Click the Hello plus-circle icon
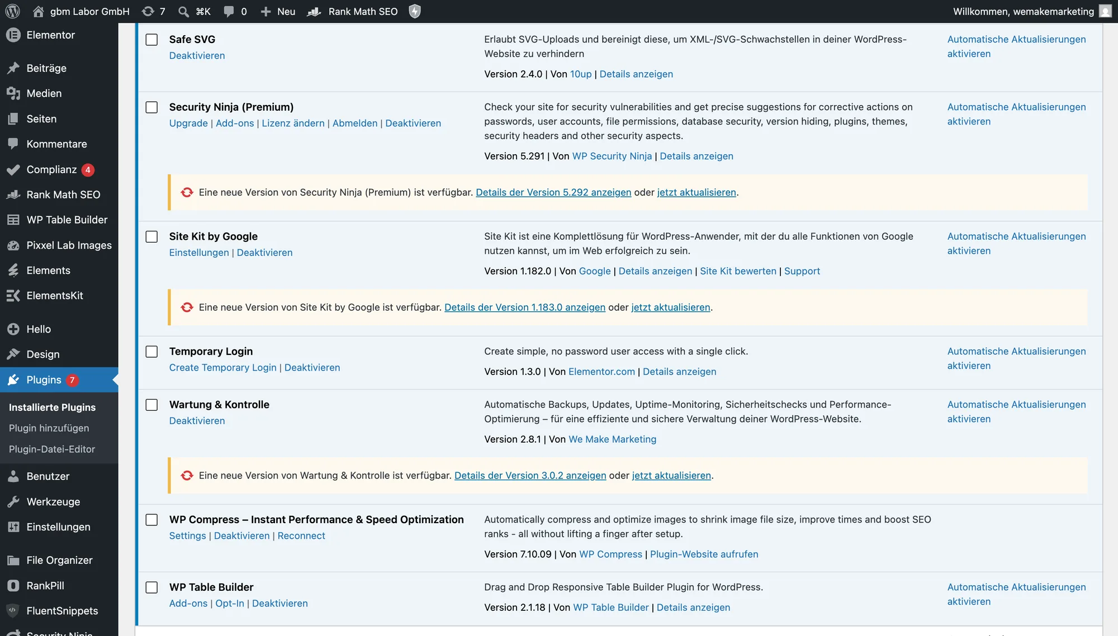The image size is (1118, 636). 13,329
